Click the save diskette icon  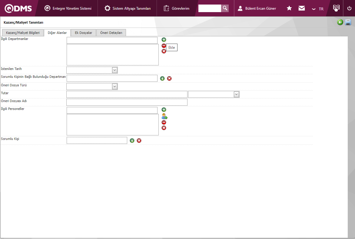tap(348, 22)
